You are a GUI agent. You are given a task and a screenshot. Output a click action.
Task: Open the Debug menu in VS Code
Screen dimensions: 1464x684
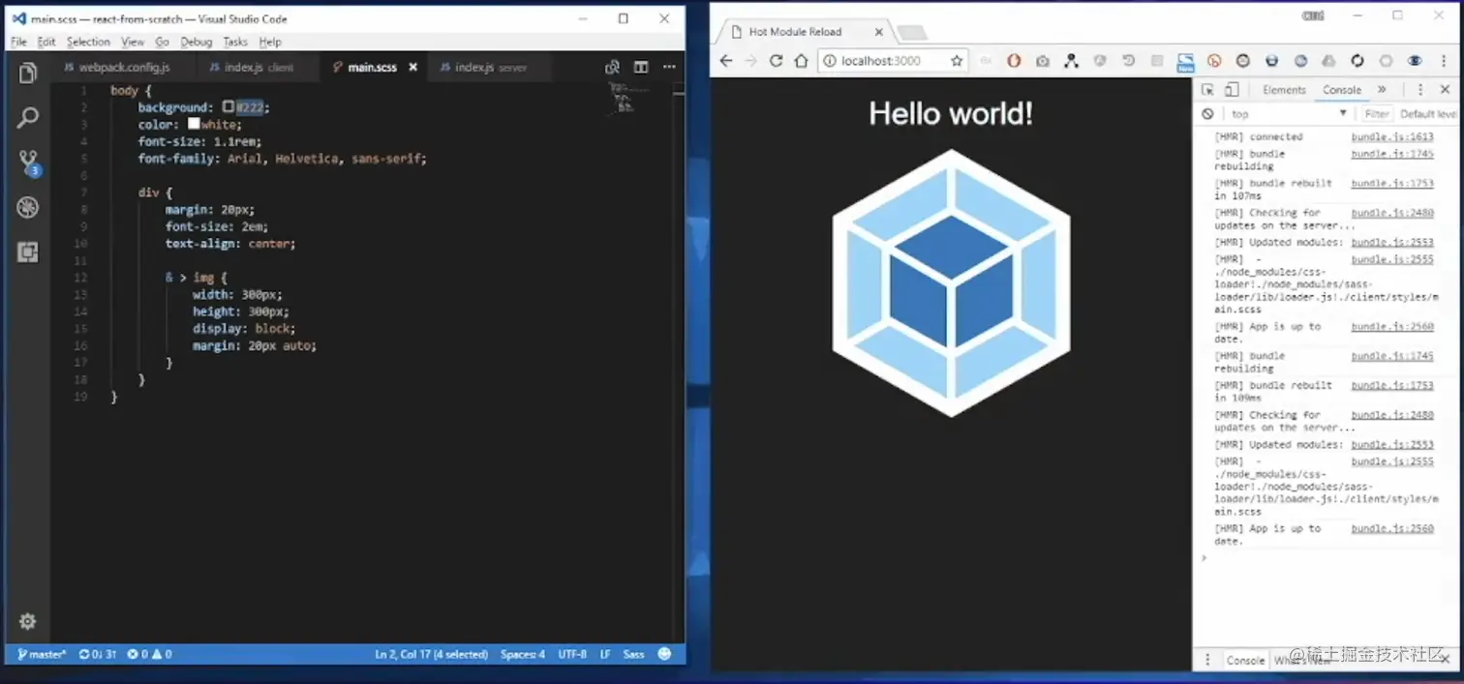197,42
